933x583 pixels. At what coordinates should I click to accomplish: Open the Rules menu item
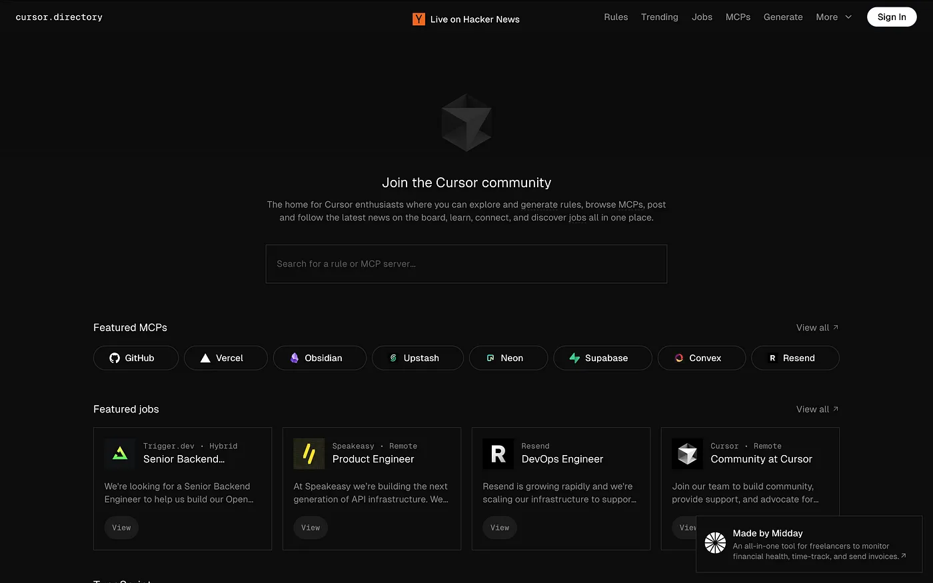pos(615,17)
